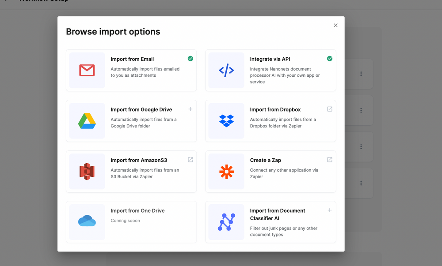The image size is (442, 266).
Task: Open the top workflow card's three-dot menu
Action: pyautogui.click(x=361, y=74)
